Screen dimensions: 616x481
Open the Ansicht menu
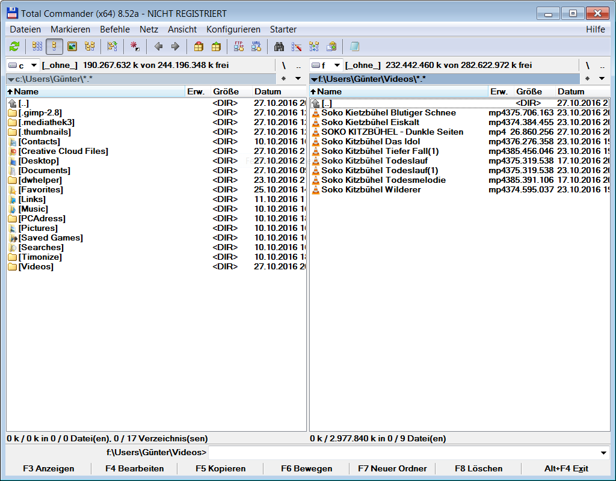coord(182,29)
